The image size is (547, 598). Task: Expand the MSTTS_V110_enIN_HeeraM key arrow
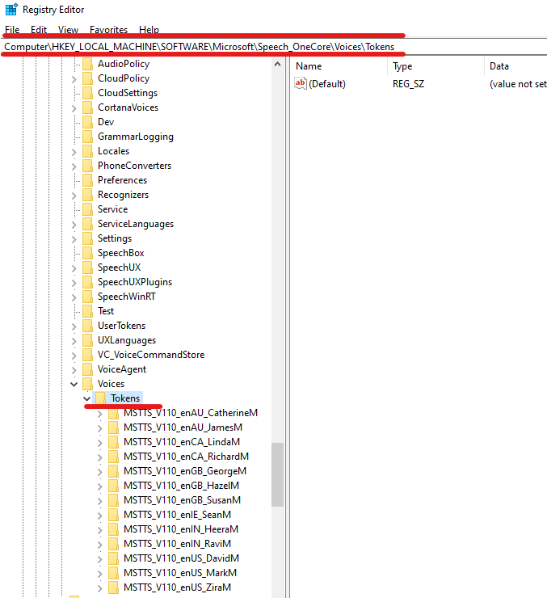(x=100, y=530)
